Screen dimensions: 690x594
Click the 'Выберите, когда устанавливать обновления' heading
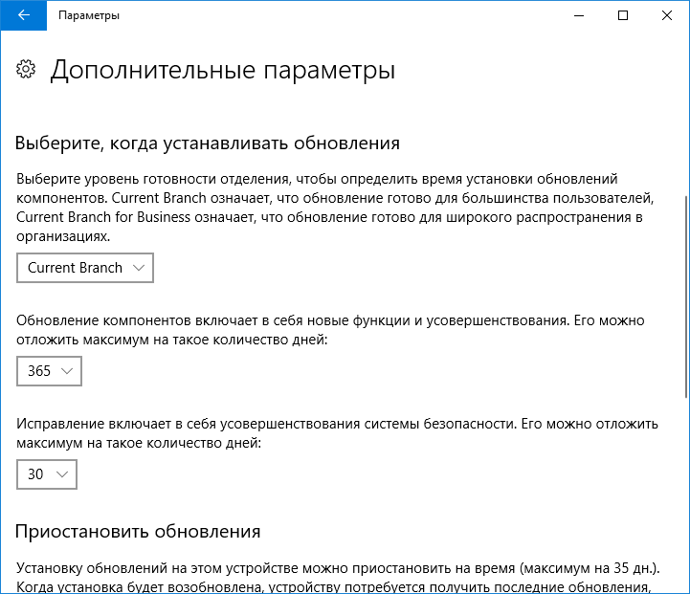(208, 143)
